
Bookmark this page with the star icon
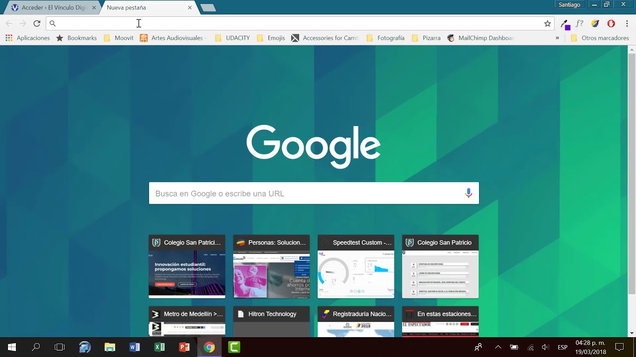pyautogui.click(x=548, y=23)
